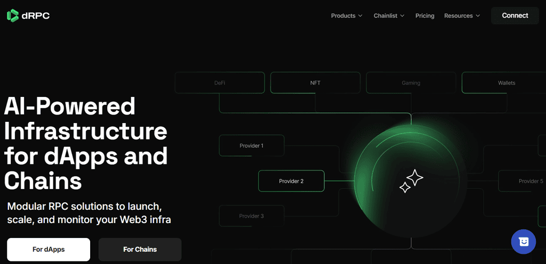546x264 pixels.
Task: Go to the Pricing page
Action: [x=425, y=15]
